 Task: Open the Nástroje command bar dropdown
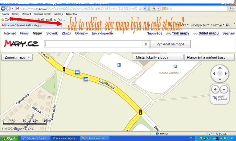click(x=217, y=25)
